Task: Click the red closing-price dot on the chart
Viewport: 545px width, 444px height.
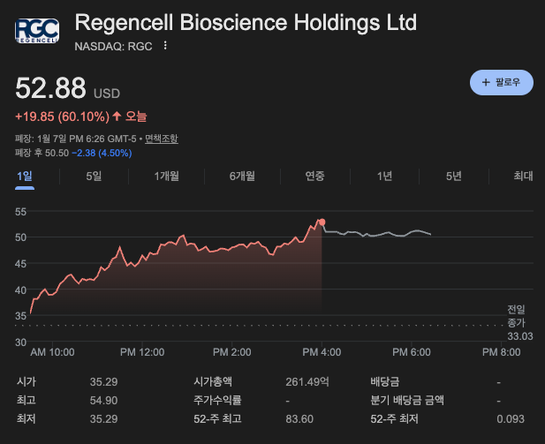Action: tap(322, 222)
